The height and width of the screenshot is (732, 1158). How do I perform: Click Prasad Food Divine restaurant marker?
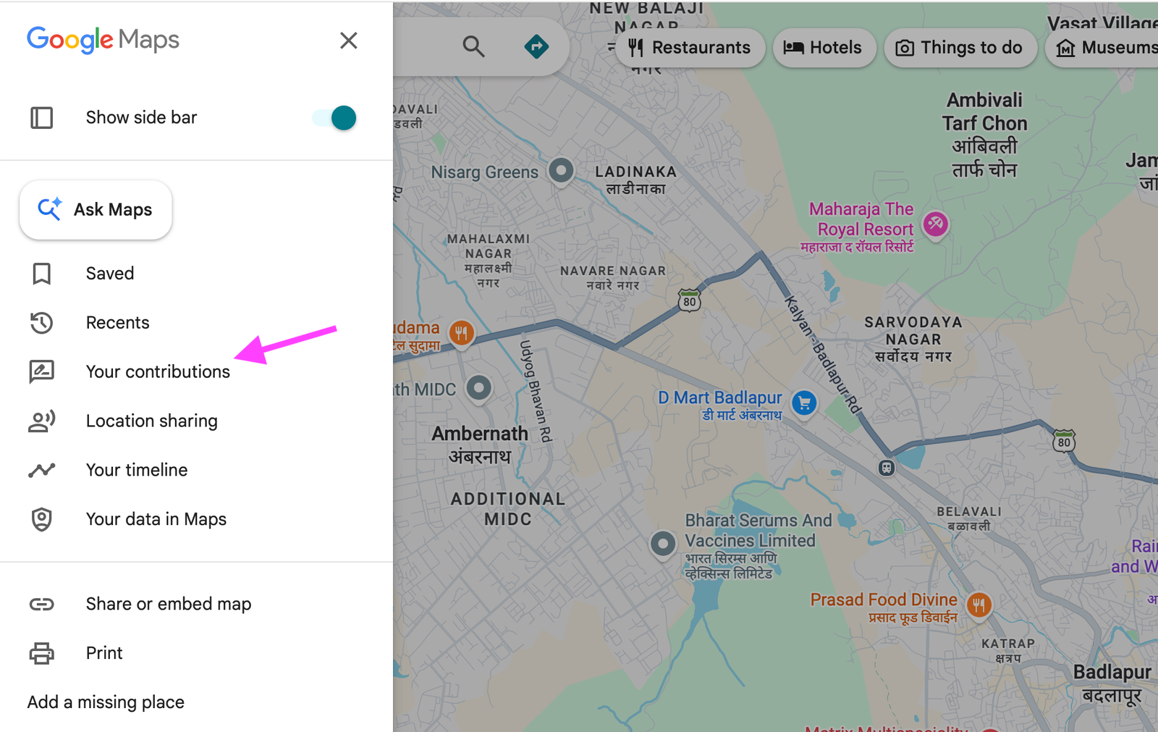point(979,605)
